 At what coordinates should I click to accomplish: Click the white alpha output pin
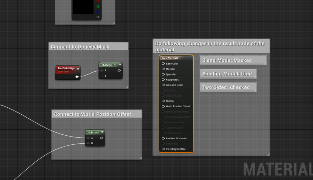point(98,17)
